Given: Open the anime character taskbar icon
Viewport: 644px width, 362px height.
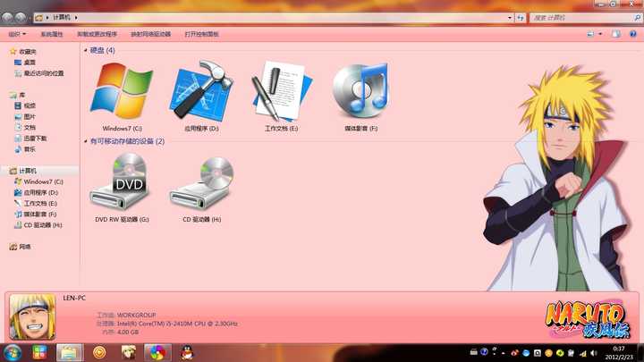Looking at the screenshot, I should (129, 352).
